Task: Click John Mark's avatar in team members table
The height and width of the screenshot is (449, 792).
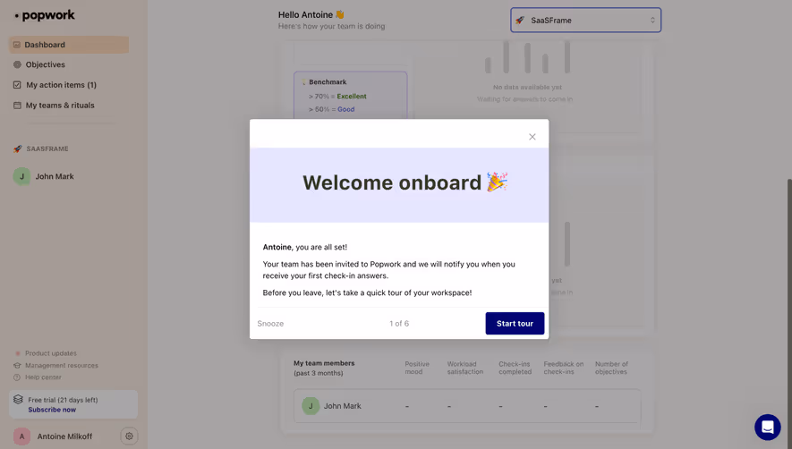Action: tap(311, 405)
